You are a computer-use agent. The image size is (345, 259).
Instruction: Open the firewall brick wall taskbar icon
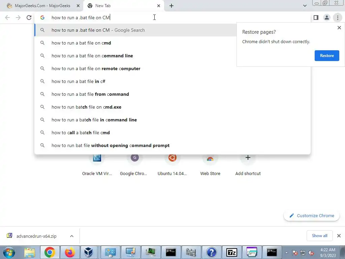(x=191, y=252)
